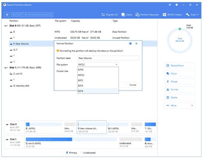Viewport: 204px width, 159px height.
Task: Open WinPE Creator
Action: click(172, 15)
